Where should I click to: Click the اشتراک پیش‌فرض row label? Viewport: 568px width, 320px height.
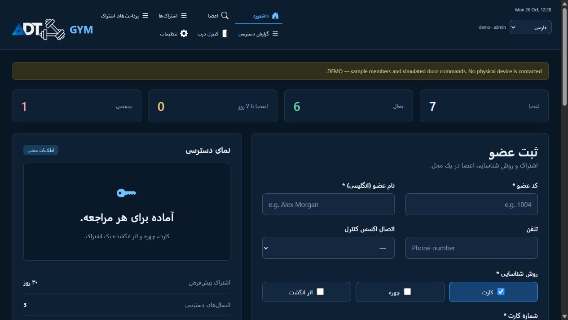coord(210,283)
